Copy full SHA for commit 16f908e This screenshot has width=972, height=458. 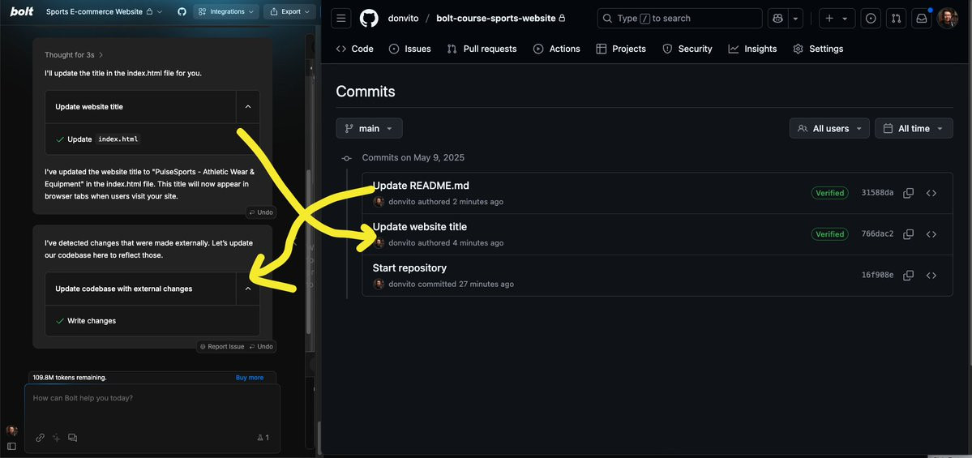tap(908, 275)
